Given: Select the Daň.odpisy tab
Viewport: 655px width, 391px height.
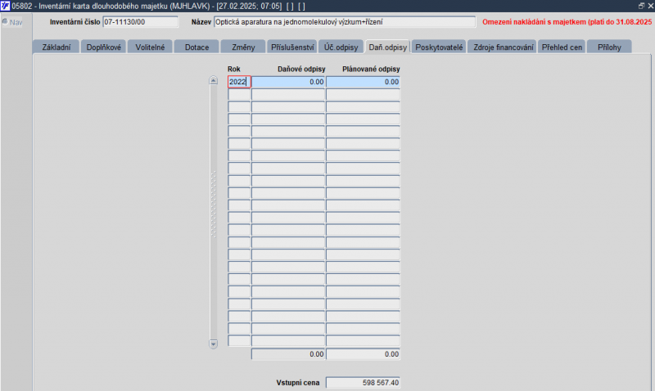Looking at the screenshot, I should pyautogui.click(x=387, y=47).
